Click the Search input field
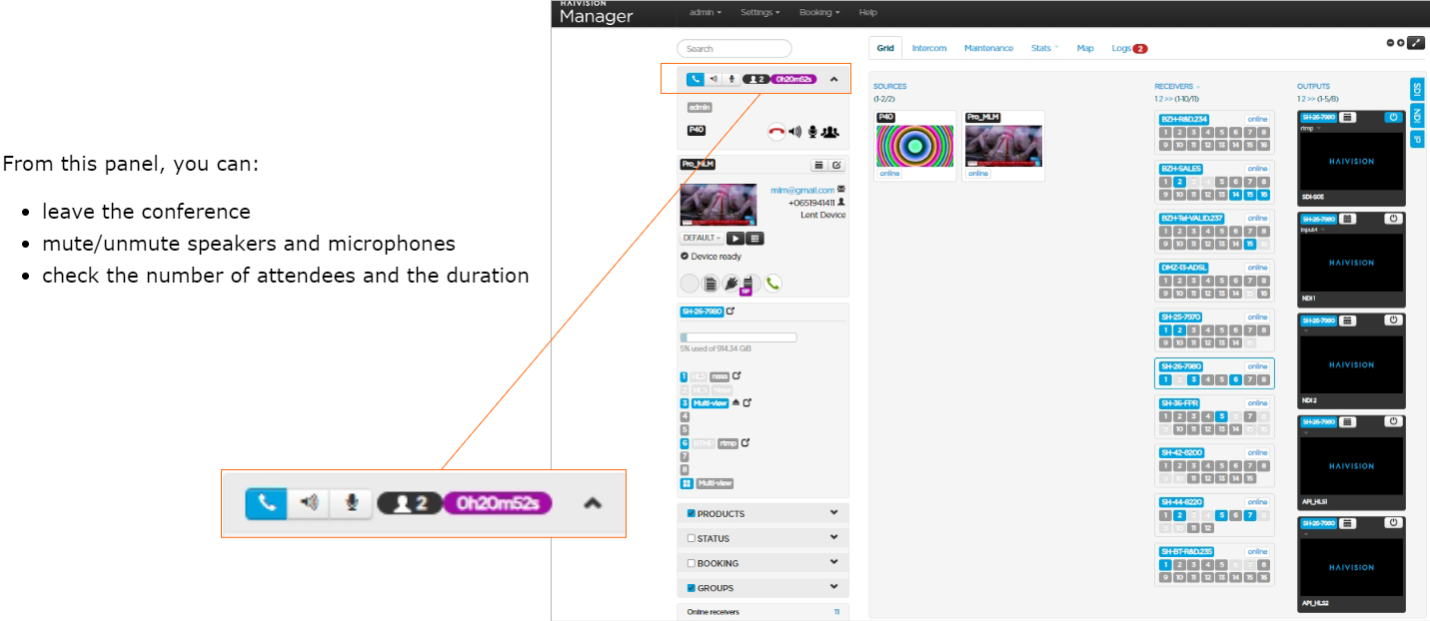The width and height of the screenshot is (1430, 621). pyautogui.click(x=733, y=48)
